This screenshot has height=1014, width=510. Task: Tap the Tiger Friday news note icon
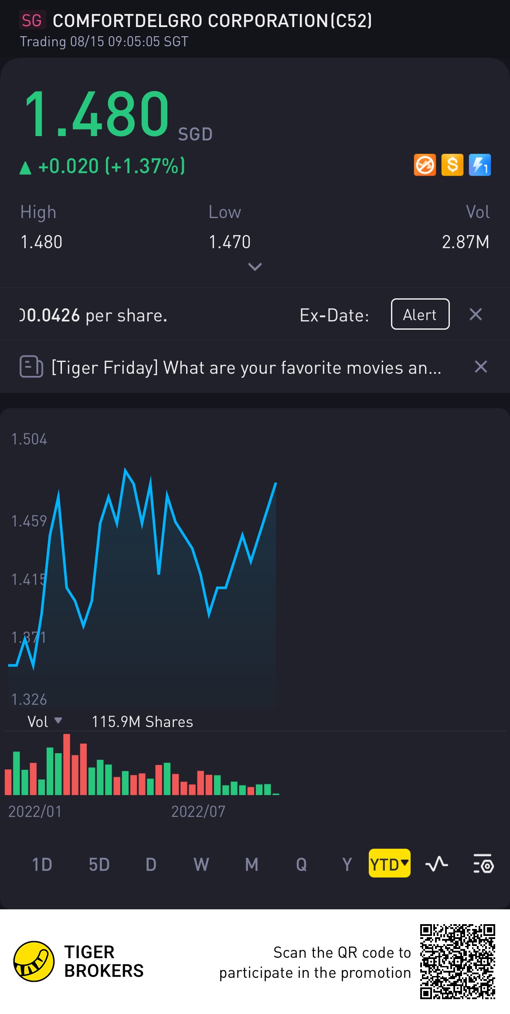[31, 367]
